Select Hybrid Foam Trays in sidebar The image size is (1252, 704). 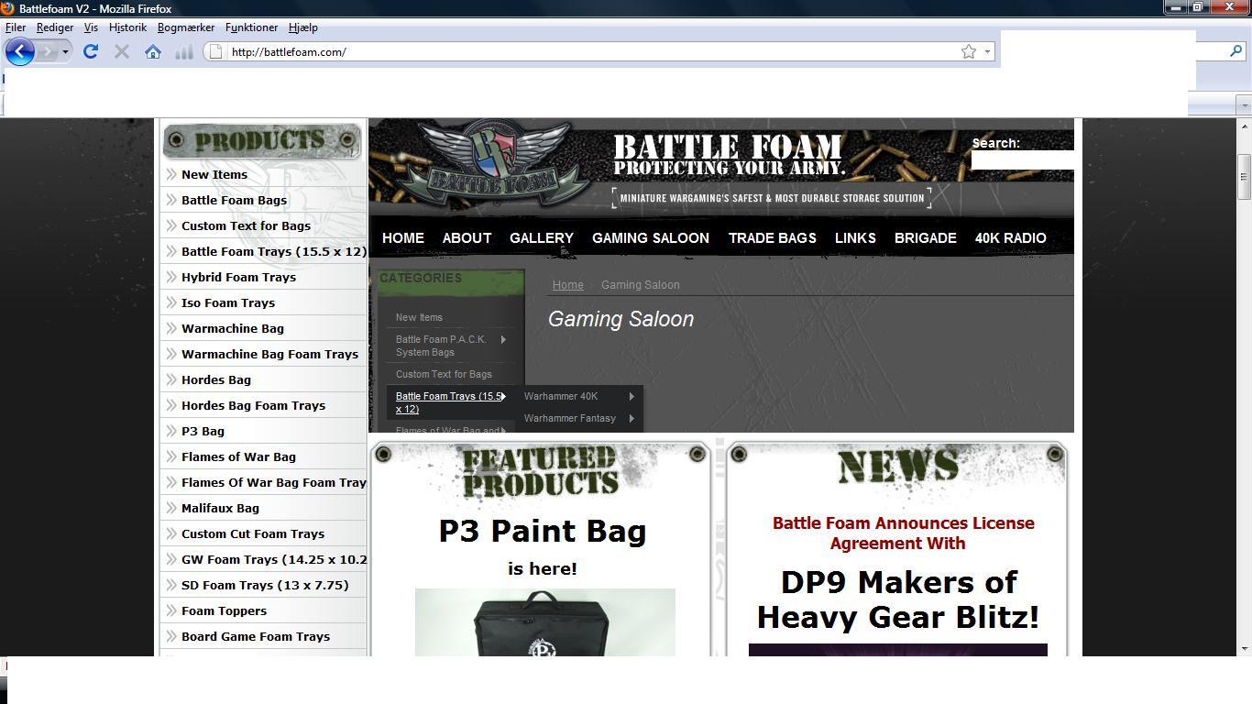(x=238, y=277)
